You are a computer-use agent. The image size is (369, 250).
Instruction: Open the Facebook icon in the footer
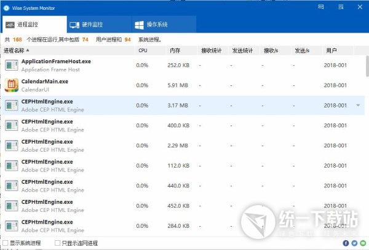coord(346,243)
